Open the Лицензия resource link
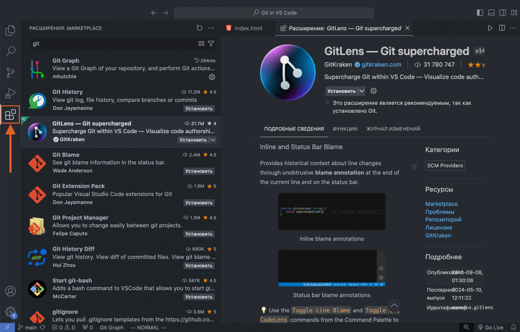Screen dimensions: 520x332 (438, 228)
